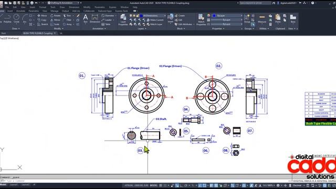
Task: Open the Workspace Drafting & Annotation dropdown
Action: [x=64, y=3]
